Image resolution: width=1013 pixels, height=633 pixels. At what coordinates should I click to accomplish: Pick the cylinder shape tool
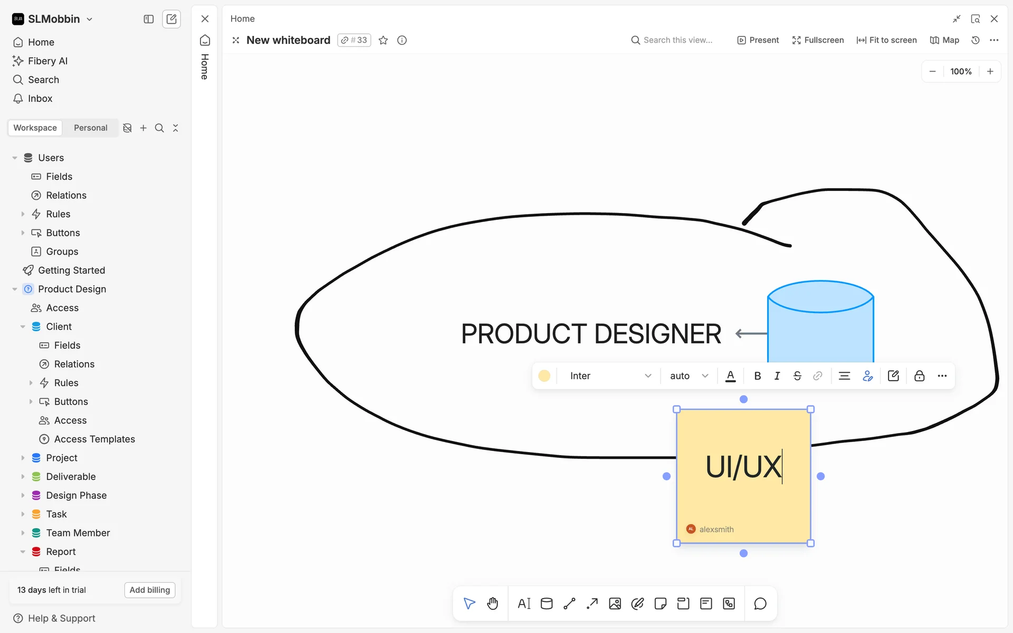(547, 603)
